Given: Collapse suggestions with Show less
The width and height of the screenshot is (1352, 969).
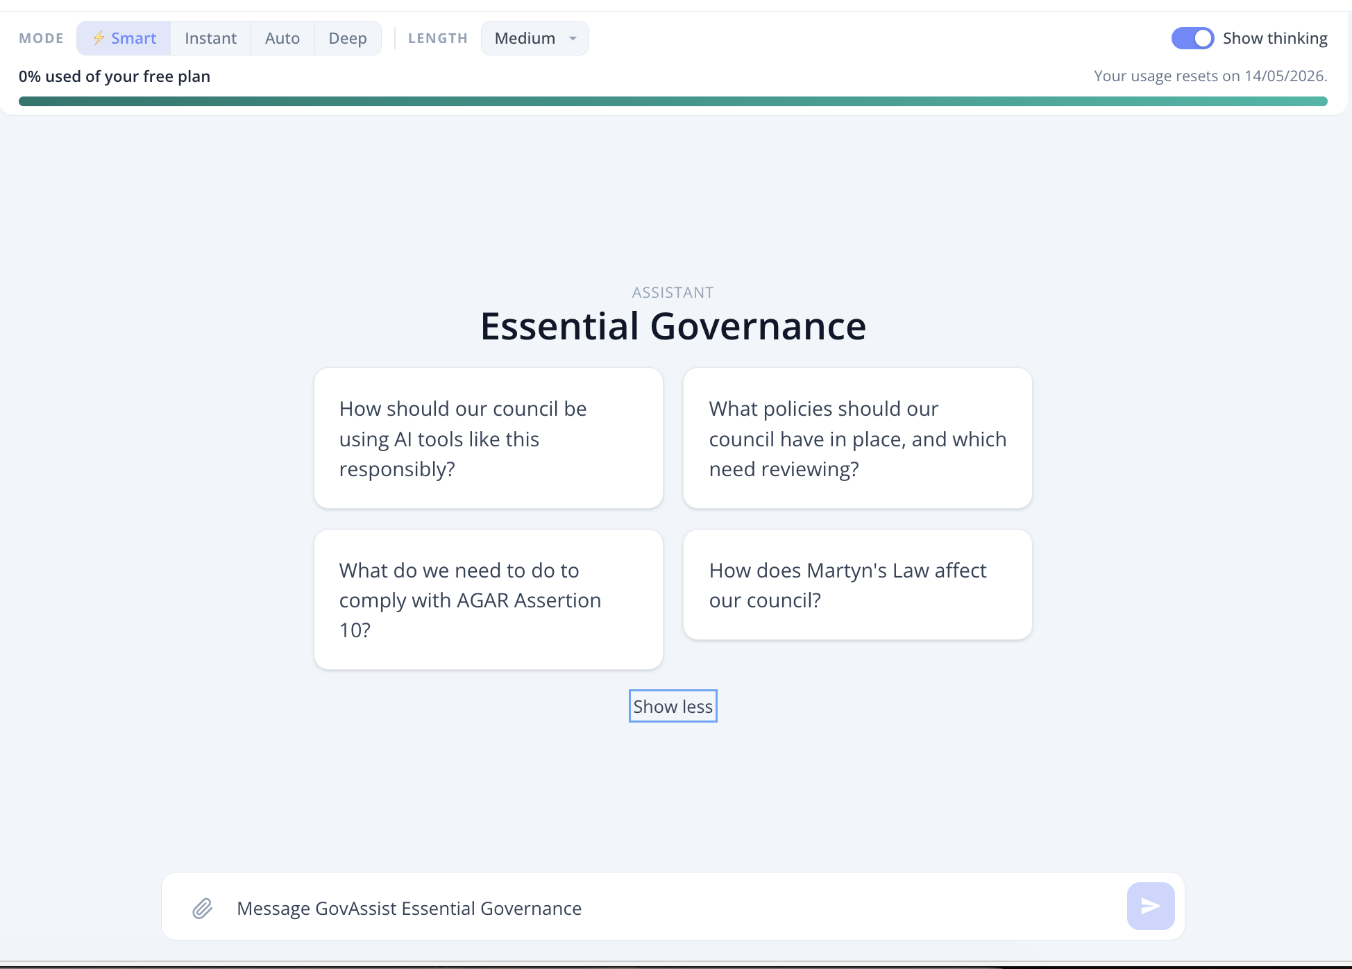Looking at the screenshot, I should coord(673,706).
